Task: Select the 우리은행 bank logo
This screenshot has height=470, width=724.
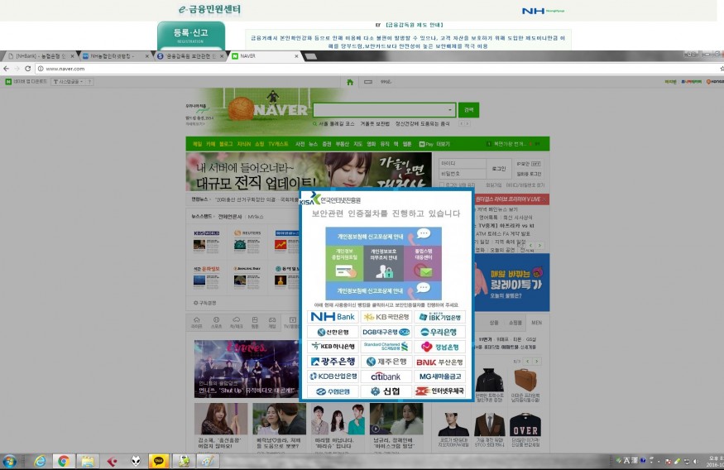Action: (439, 332)
